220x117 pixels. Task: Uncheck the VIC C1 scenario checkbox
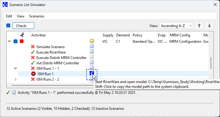(15, 42)
